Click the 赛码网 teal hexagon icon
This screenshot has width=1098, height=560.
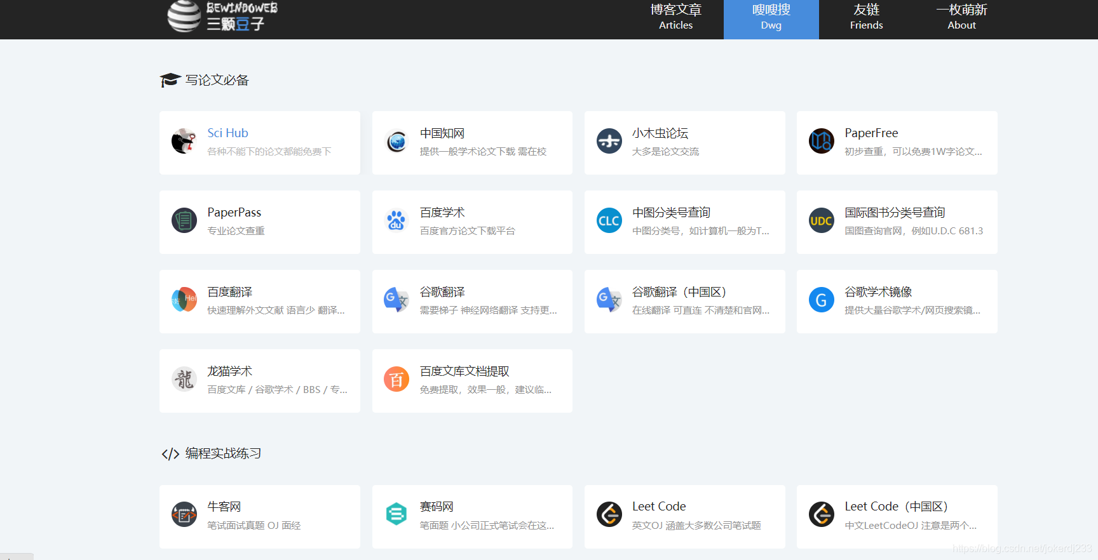tap(396, 514)
